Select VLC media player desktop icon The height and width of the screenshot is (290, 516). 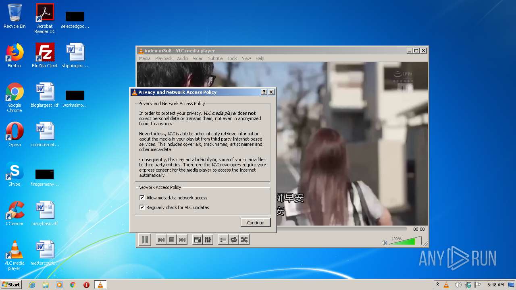click(x=15, y=255)
